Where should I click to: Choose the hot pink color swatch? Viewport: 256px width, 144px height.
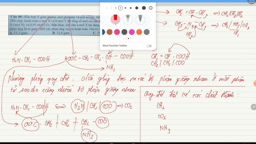click(x=117, y=32)
